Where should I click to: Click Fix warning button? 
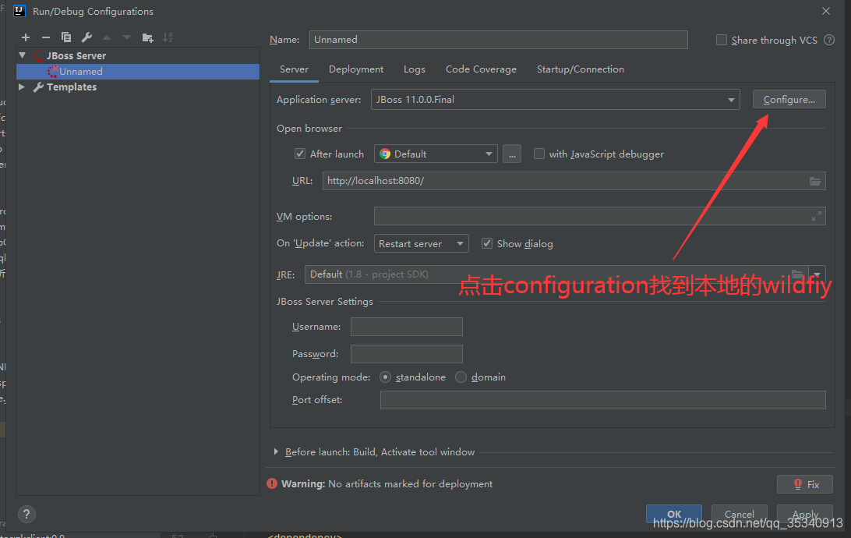tap(805, 483)
